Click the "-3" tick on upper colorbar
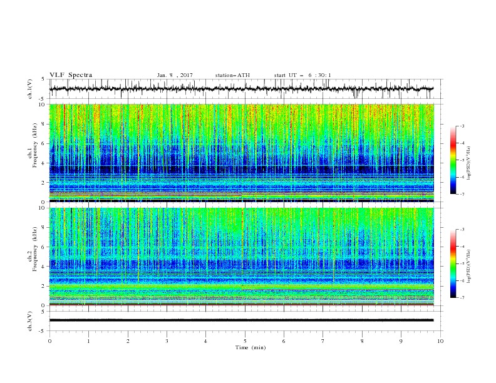Image resolution: width=496 pixels, height=383 pixels. point(462,126)
